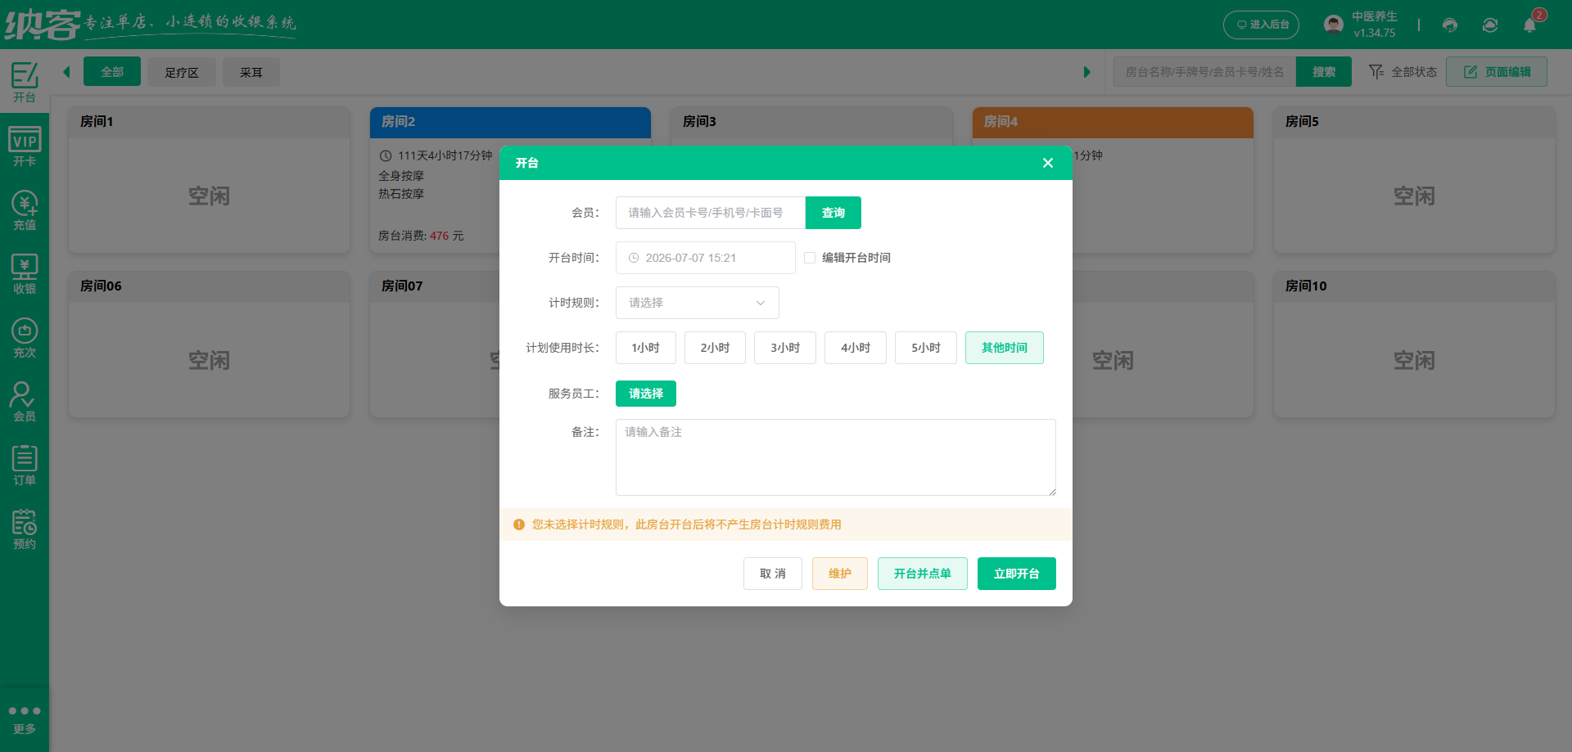The height and width of the screenshot is (752, 1572).
Task: Click the user avatar icon
Action: [x=1334, y=25]
